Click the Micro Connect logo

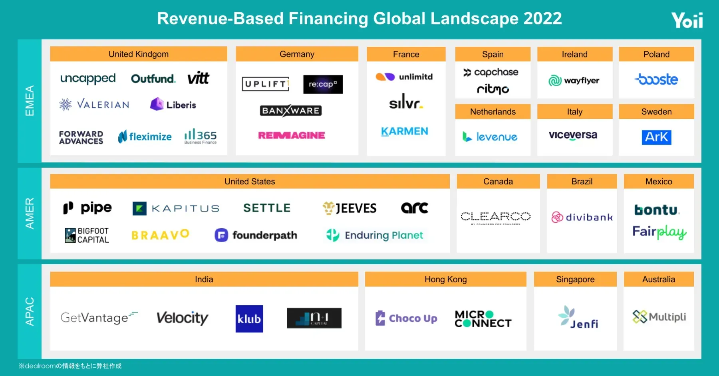483,319
